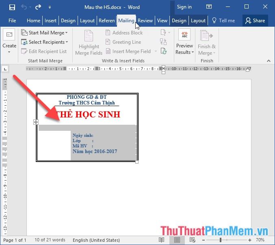The width and height of the screenshot is (275, 245).
Task: Switch to the Home tab
Action: (33, 21)
